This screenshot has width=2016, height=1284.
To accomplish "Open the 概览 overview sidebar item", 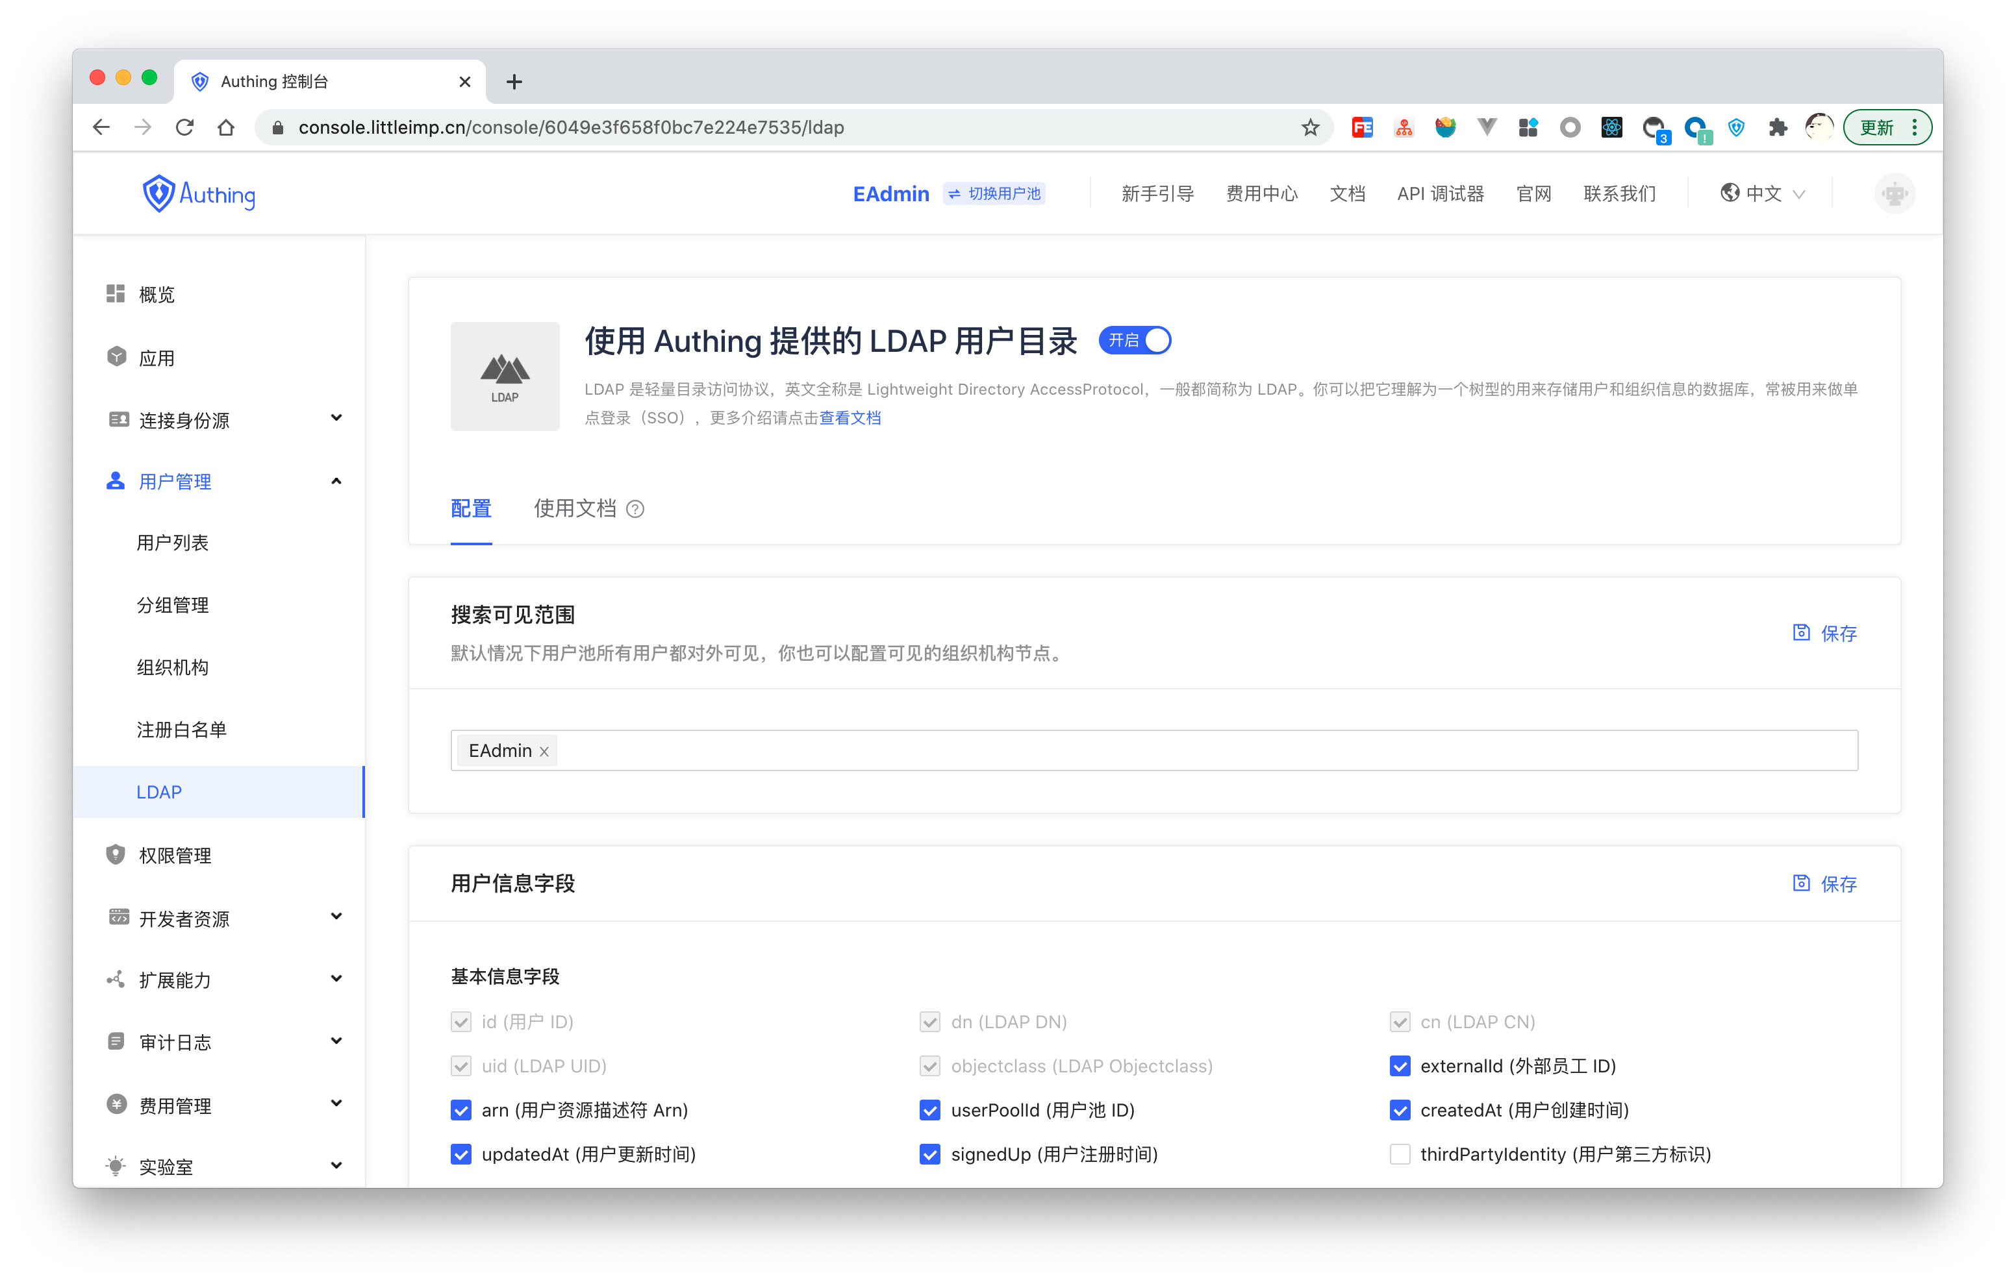I will click(157, 294).
